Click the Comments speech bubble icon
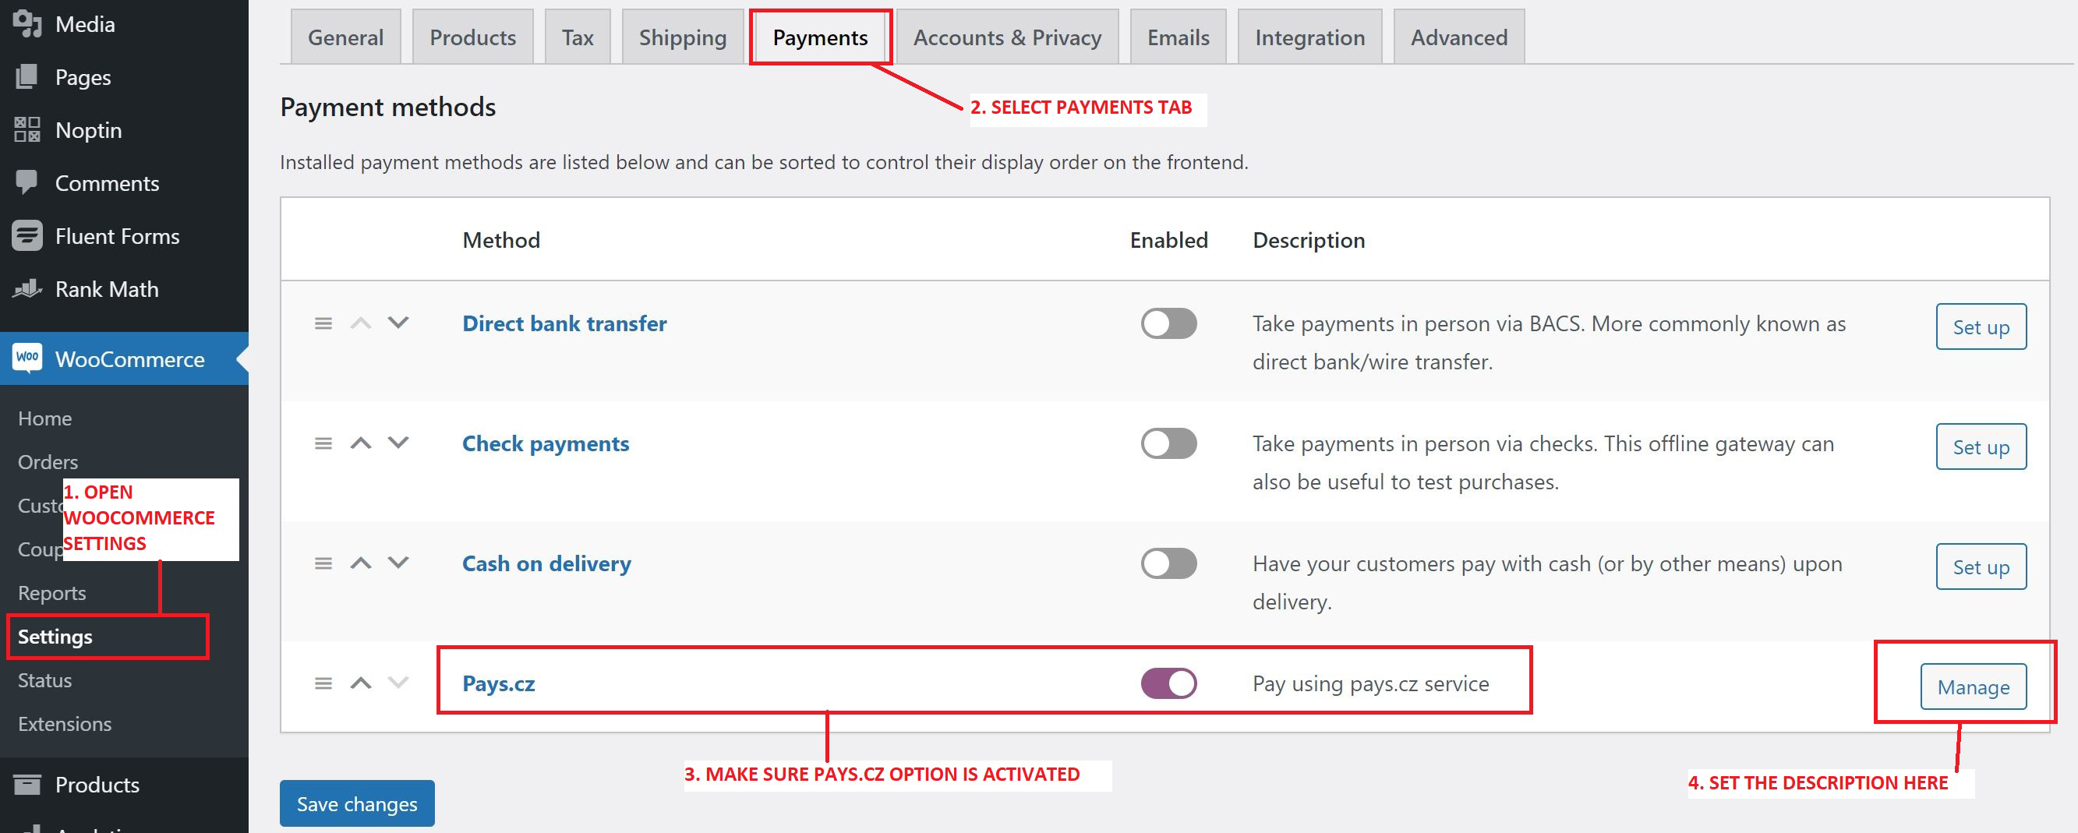 [x=27, y=182]
